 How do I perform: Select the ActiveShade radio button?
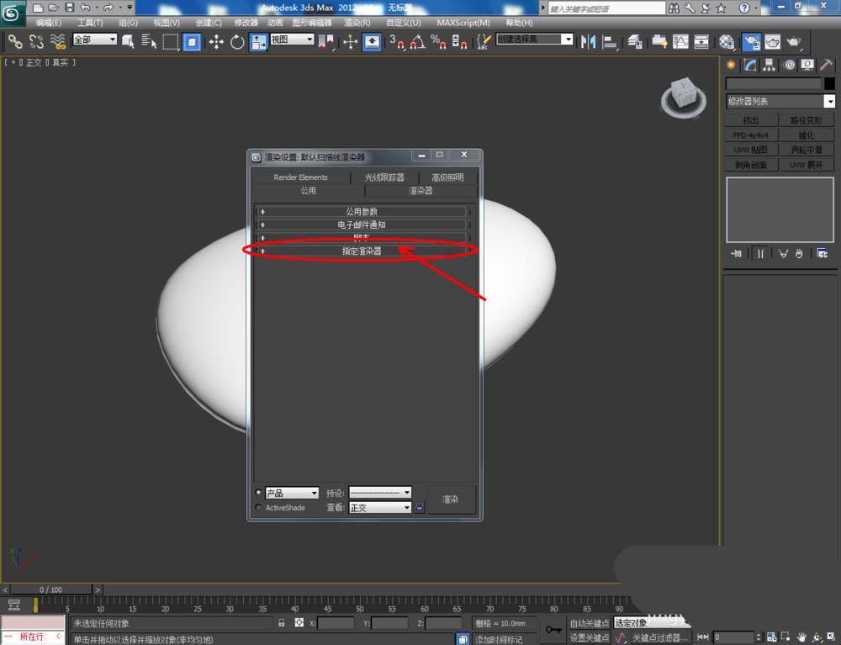258,508
